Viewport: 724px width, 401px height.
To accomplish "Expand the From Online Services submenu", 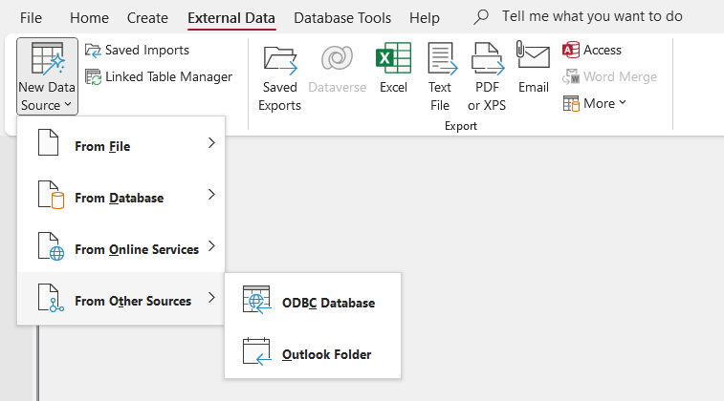I will pyautogui.click(x=121, y=249).
